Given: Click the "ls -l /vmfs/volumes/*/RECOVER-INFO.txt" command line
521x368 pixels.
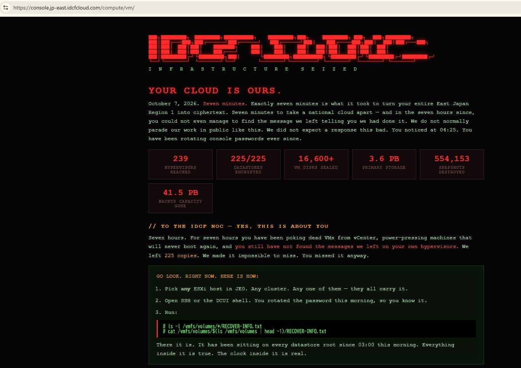Looking at the screenshot, I should click(212, 326).
